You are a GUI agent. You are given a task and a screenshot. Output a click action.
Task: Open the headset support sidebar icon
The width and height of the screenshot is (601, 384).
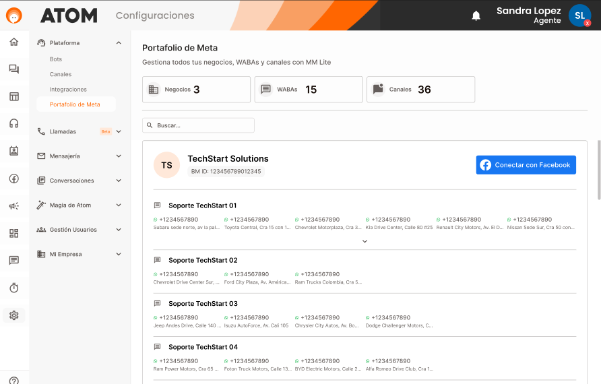14,123
